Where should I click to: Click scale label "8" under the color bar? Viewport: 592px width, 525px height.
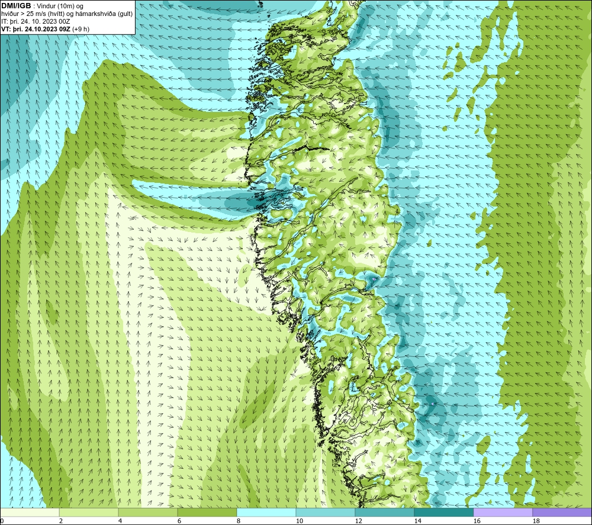click(238, 521)
